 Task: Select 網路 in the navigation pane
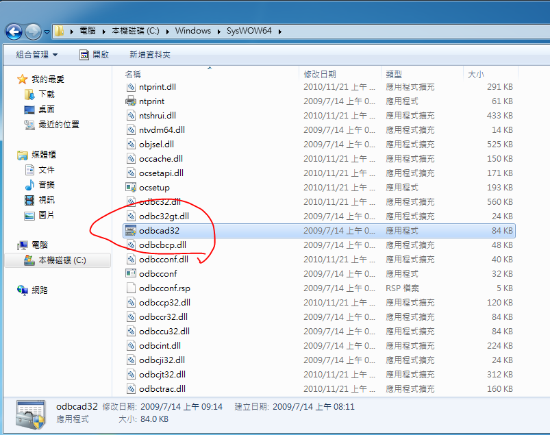point(40,290)
